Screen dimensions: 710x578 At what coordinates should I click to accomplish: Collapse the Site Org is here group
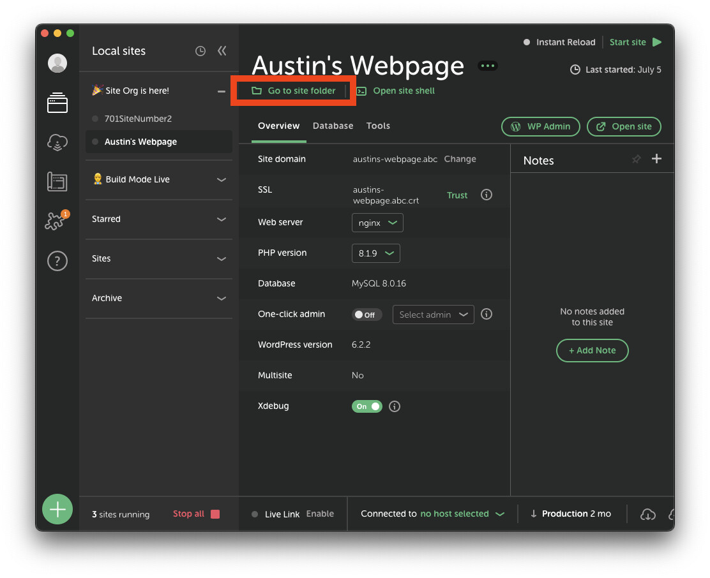point(222,91)
